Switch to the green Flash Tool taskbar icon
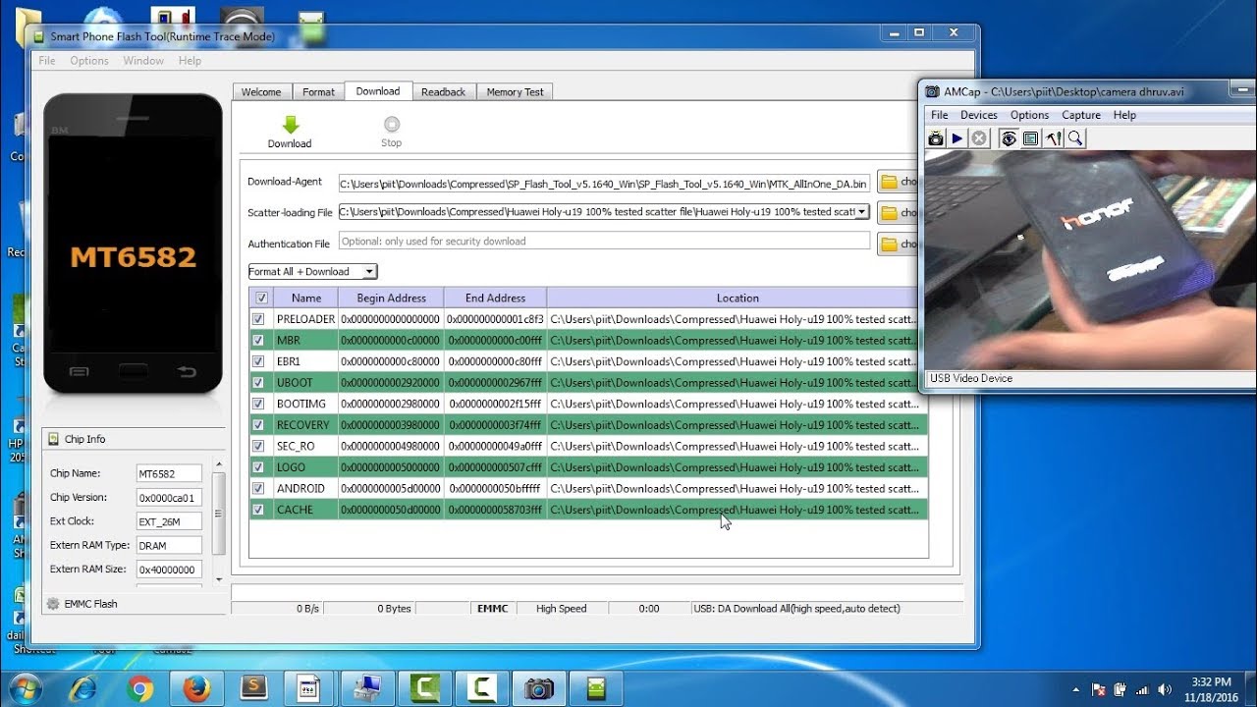1257x707 pixels. [596, 688]
